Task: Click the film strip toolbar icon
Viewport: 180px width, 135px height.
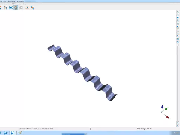Action: [21, 7]
